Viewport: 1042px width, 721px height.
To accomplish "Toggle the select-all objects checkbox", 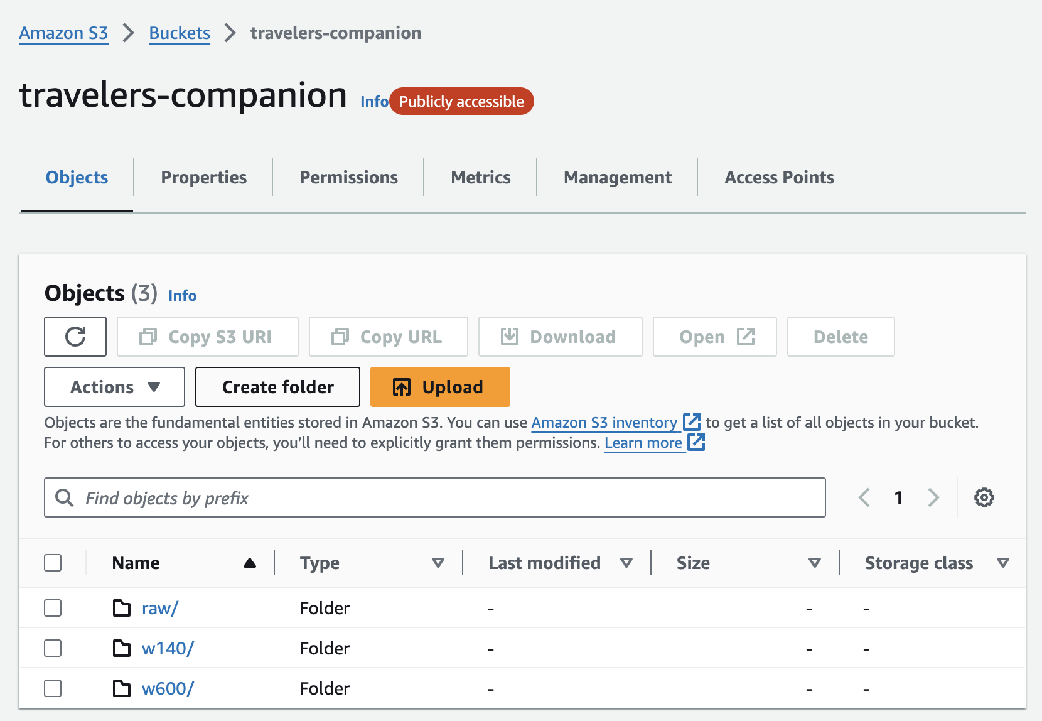I will (x=53, y=563).
